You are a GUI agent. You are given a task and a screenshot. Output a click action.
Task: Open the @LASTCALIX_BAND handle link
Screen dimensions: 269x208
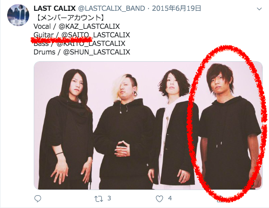[x=112, y=9]
